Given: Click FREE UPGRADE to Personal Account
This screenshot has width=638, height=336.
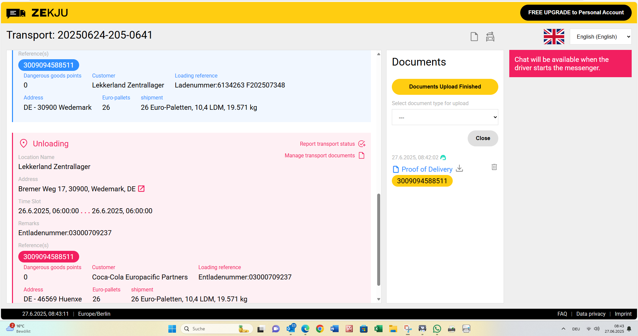Looking at the screenshot, I should 576,13.
